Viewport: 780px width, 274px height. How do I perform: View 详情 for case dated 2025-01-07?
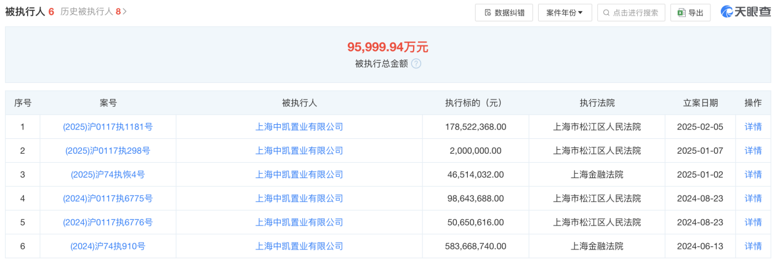point(753,151)
